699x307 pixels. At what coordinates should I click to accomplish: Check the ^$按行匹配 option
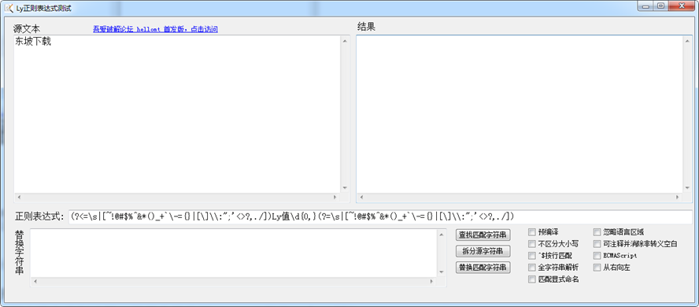[x=532, y=256]
